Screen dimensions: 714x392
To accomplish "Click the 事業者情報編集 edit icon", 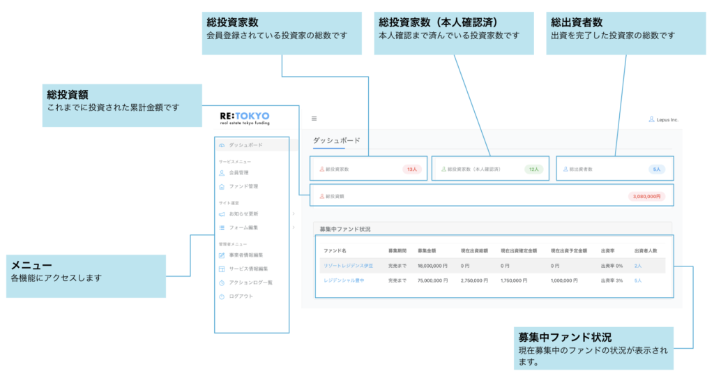I will click(x=222, y=255).
